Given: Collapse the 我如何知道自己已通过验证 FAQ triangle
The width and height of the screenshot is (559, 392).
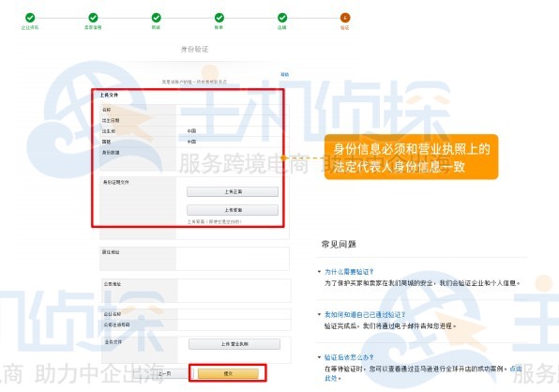Looking at the screenshot, I should [319, 314].
